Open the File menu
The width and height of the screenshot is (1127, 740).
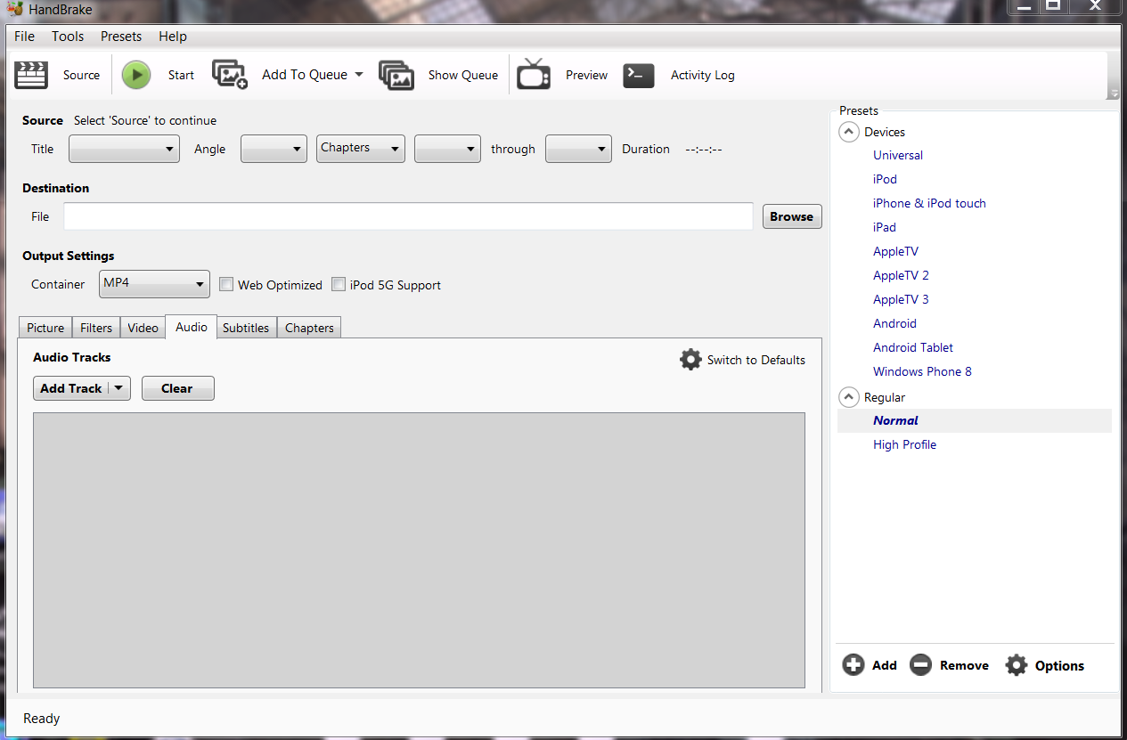coord(25,37)
